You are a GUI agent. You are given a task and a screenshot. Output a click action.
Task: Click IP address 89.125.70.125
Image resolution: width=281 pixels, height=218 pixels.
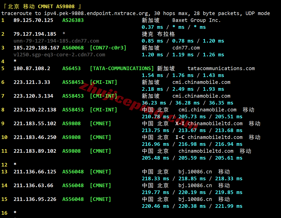[x=33, y=20]
